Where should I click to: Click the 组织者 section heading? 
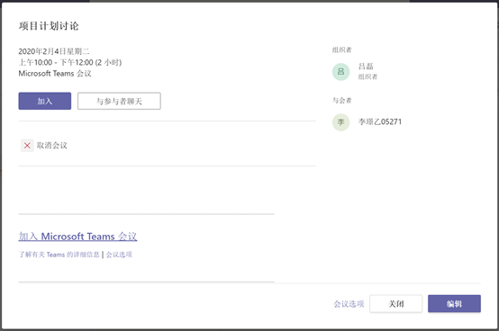pos(342,49)
